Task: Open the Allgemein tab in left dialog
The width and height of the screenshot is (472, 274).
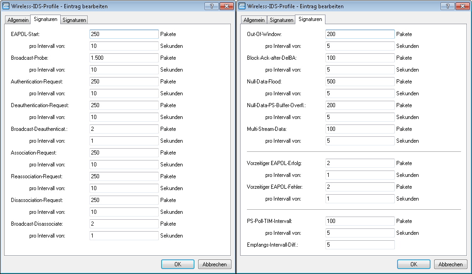Action: (x=18, y=20)
